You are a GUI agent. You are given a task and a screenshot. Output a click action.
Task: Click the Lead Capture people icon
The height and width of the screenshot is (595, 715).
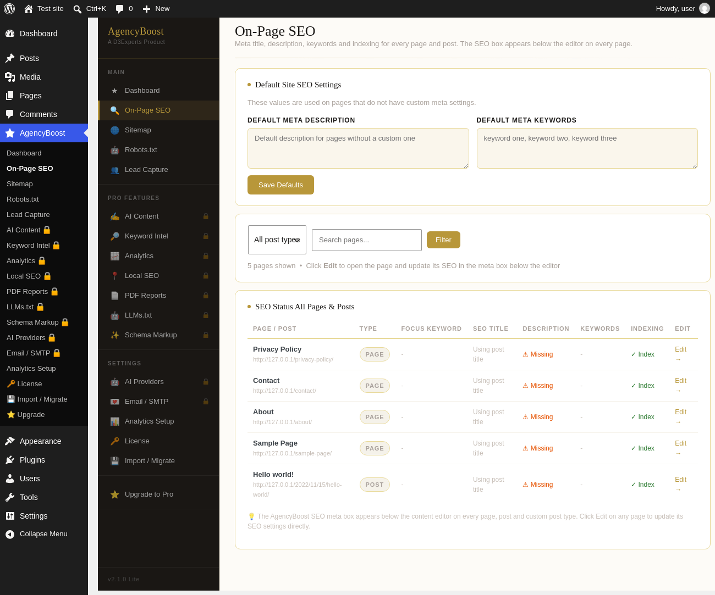pyautogui.click(x=114, y=170)
